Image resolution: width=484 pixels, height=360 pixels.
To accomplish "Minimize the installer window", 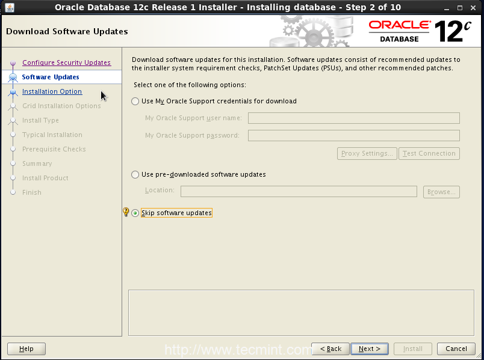I will [447, 8].
